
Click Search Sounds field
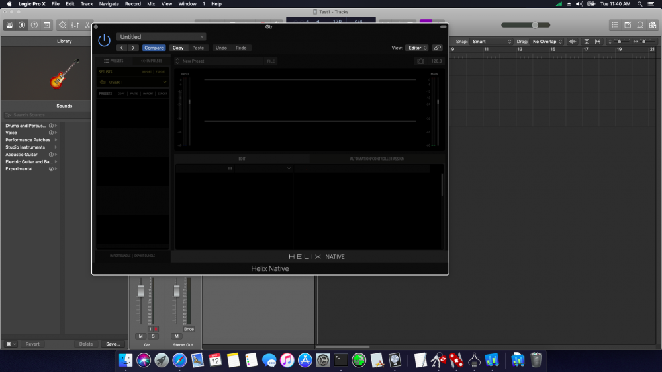(x=47, y=115)
